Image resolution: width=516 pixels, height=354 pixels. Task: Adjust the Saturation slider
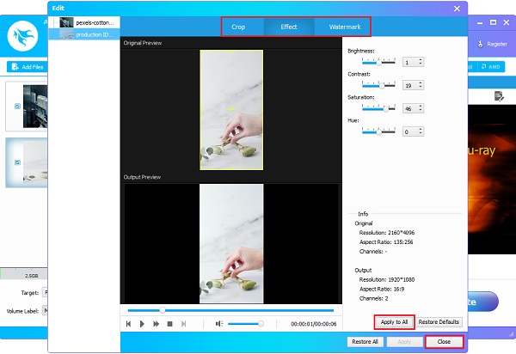(x=378, y=108)
